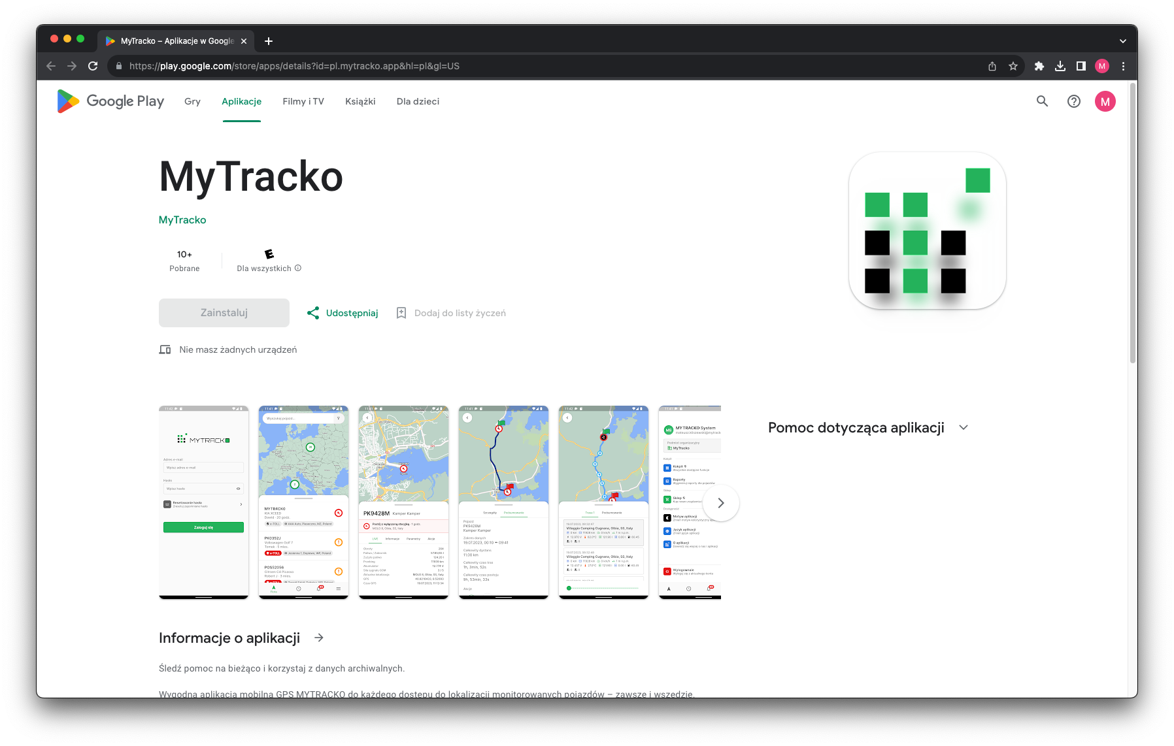Click the Google Play logo
The width and height of the screenshot is (1174, 746).
pos(110,101)
